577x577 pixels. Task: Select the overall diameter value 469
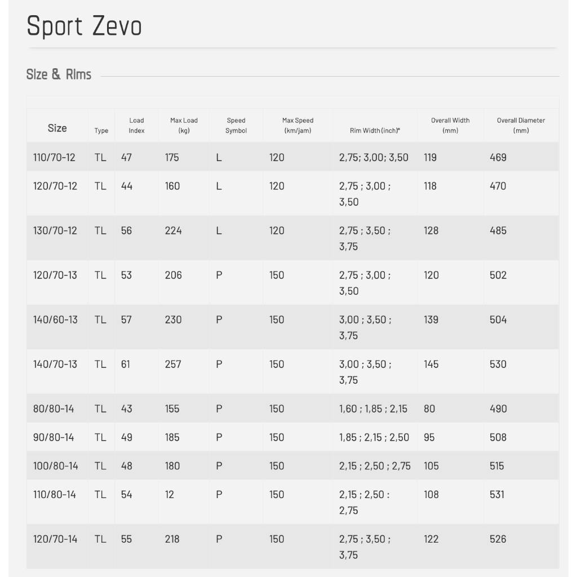click(x=498, y=157)
